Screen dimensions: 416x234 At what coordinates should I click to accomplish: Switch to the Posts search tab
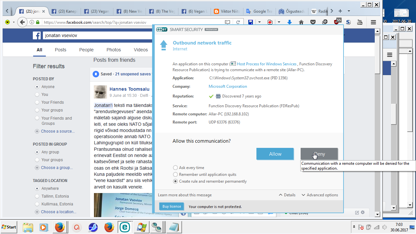pos(60,50)
